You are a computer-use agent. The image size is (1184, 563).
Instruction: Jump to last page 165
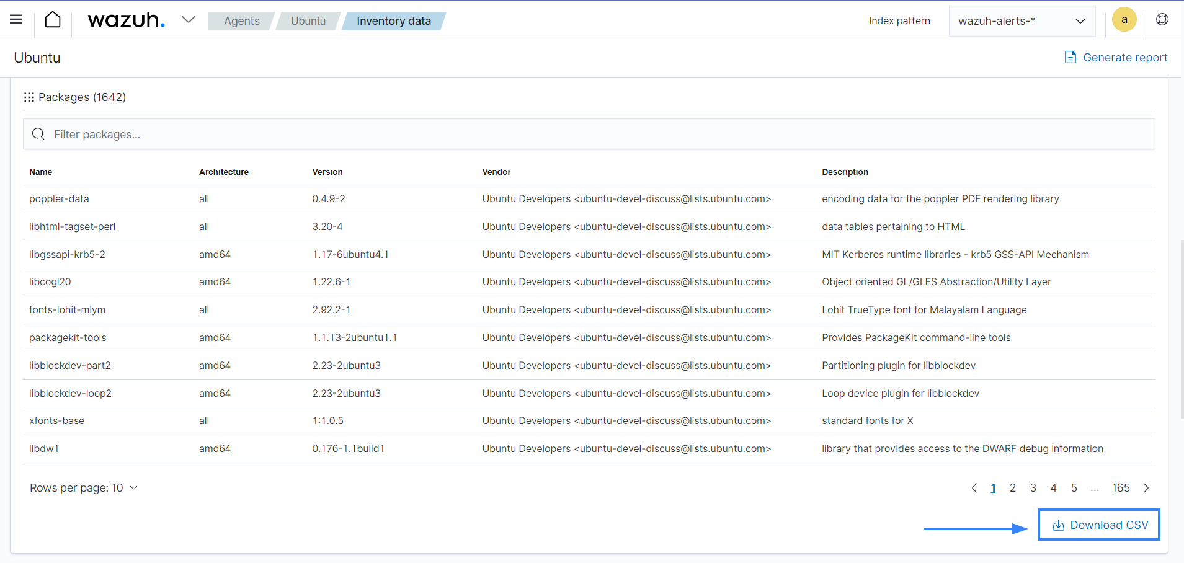pyautogui.click(x=1121, y=488)
